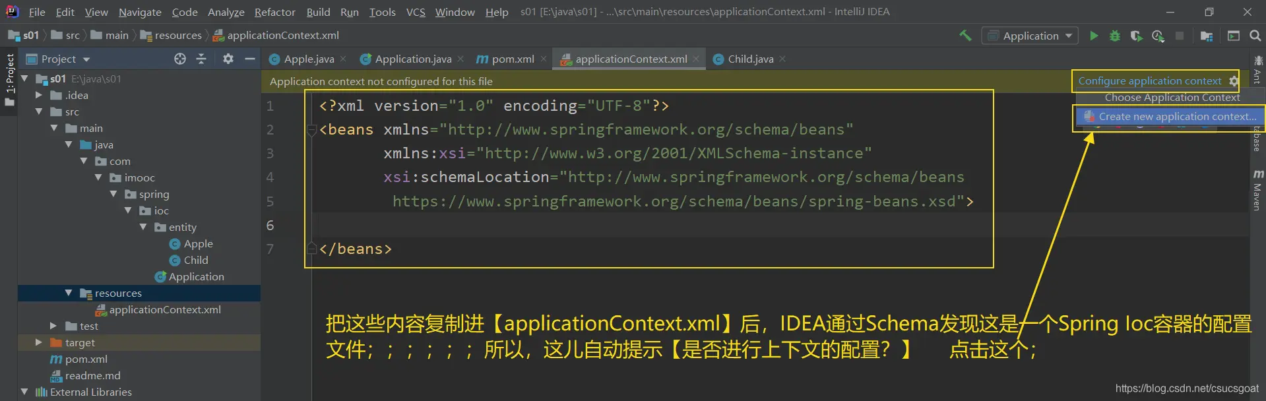The image size is (1266, 401).
Task: Open the Maven tool window
Action: (1258, 191)
